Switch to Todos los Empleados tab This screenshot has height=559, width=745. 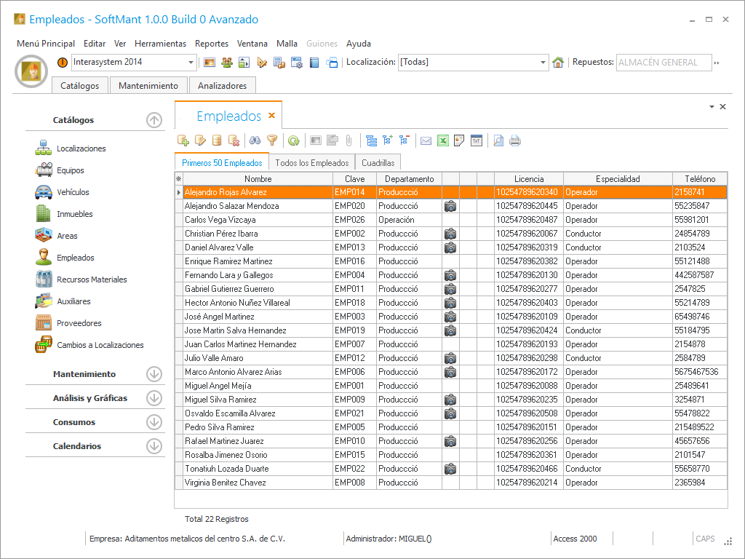click(x=311, y=163)
